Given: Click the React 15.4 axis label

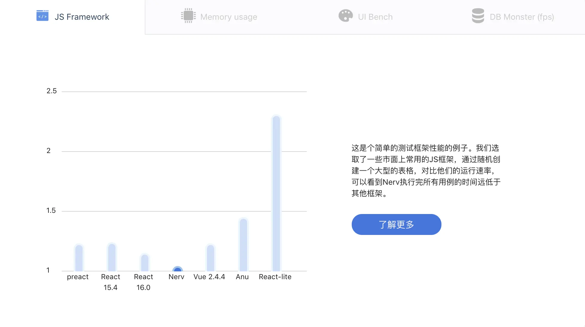Looking at the screenshot, I should coord(111,282).
